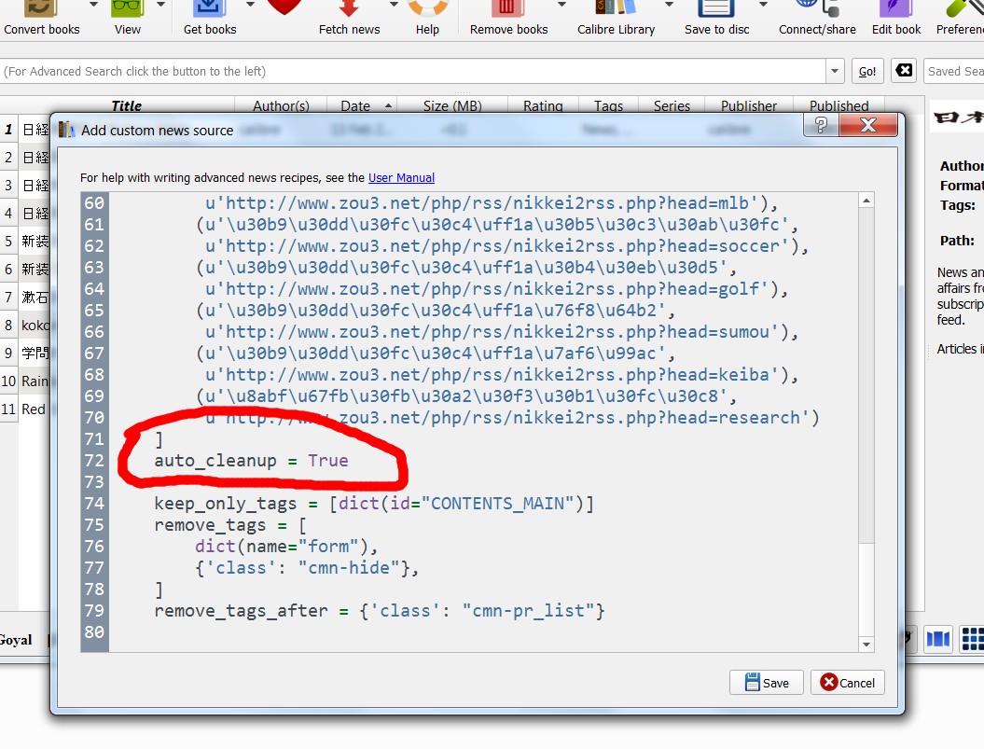Expand Fetch news dropdown arrow
The width and height of the screenshot is (984, 749).
tap(394, 5)
